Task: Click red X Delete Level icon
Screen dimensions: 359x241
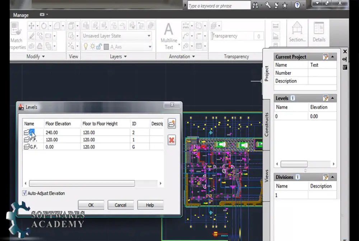Action: (x=172, y=140)
